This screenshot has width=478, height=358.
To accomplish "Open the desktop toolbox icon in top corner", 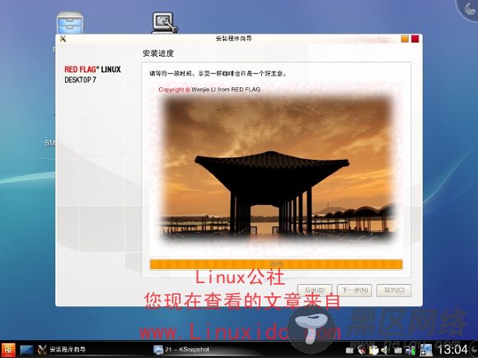I will pos(469,9).
